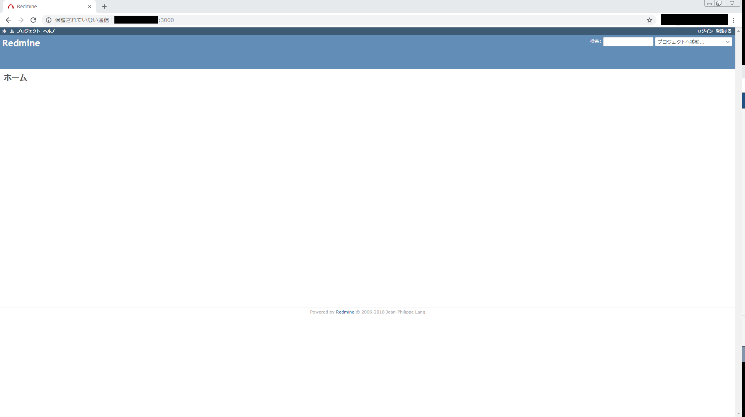Viewport: 745px width, 417px height.
Task: Click the 登録する link
Action: coord(723,31)
